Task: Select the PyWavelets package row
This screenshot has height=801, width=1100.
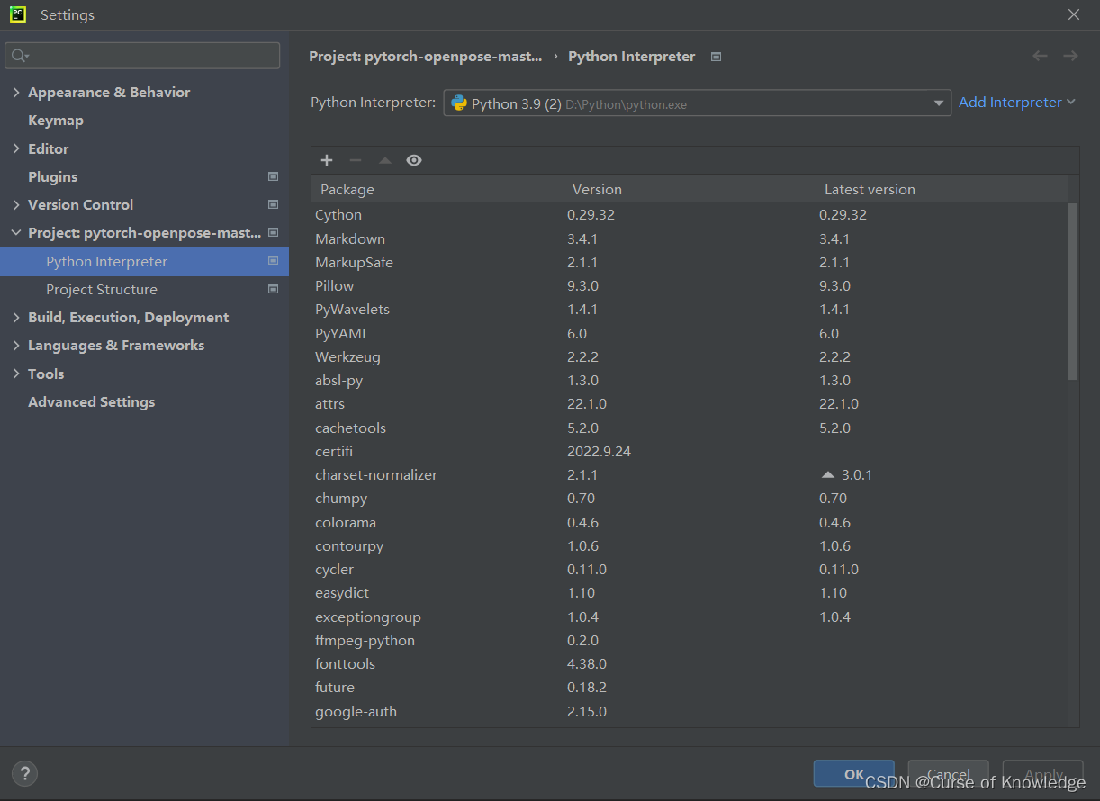Action: click(690, 309)
